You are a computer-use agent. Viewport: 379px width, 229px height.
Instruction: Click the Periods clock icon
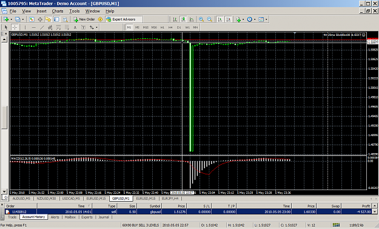[250, 19]
